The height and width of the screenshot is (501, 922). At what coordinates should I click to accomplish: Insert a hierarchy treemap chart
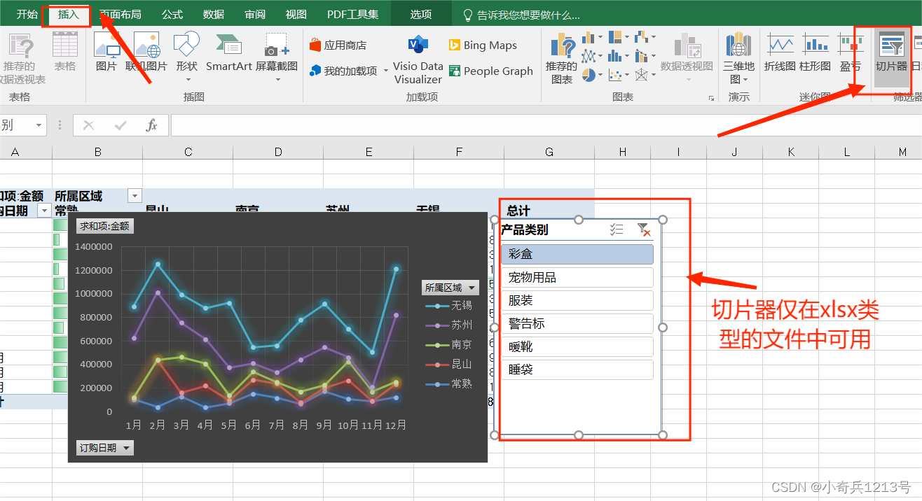point(619,37)
